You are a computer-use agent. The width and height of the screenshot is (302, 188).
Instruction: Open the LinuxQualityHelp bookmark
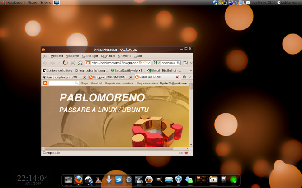click(127, 71)
